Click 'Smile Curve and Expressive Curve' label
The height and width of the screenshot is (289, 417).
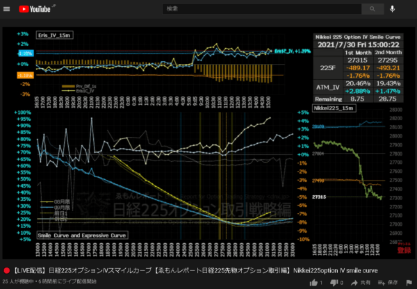coord(82,236)
